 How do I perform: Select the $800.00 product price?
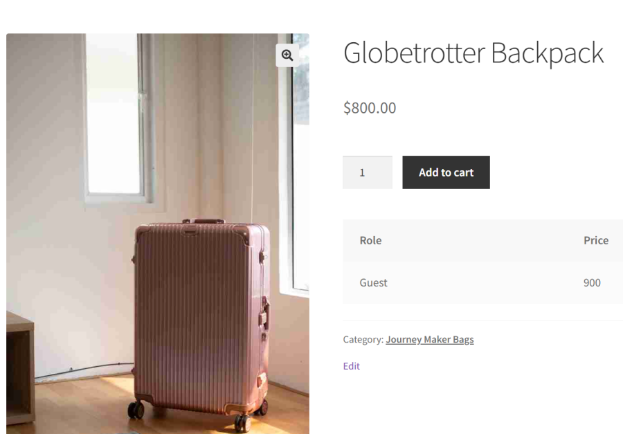pyautogui.click(x=370, y=108)
